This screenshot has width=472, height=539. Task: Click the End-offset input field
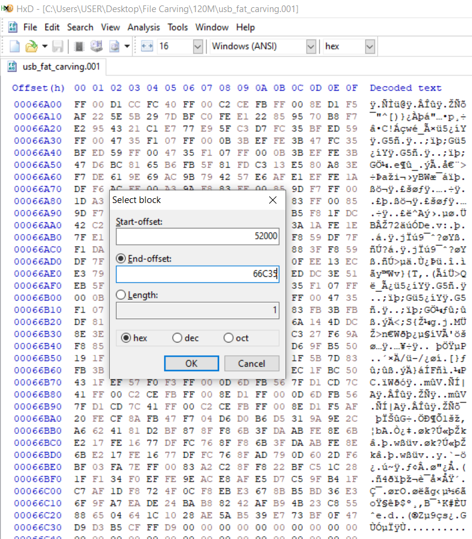pos(197,274)
